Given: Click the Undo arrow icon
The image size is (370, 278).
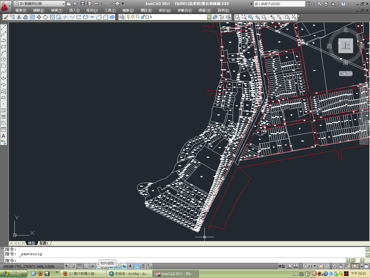Looking at the screenshot, I should click(97, 4).
